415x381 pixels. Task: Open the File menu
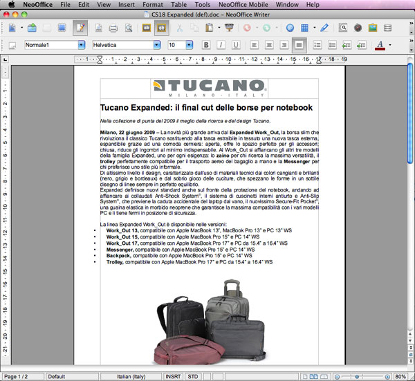coord(65,5)
